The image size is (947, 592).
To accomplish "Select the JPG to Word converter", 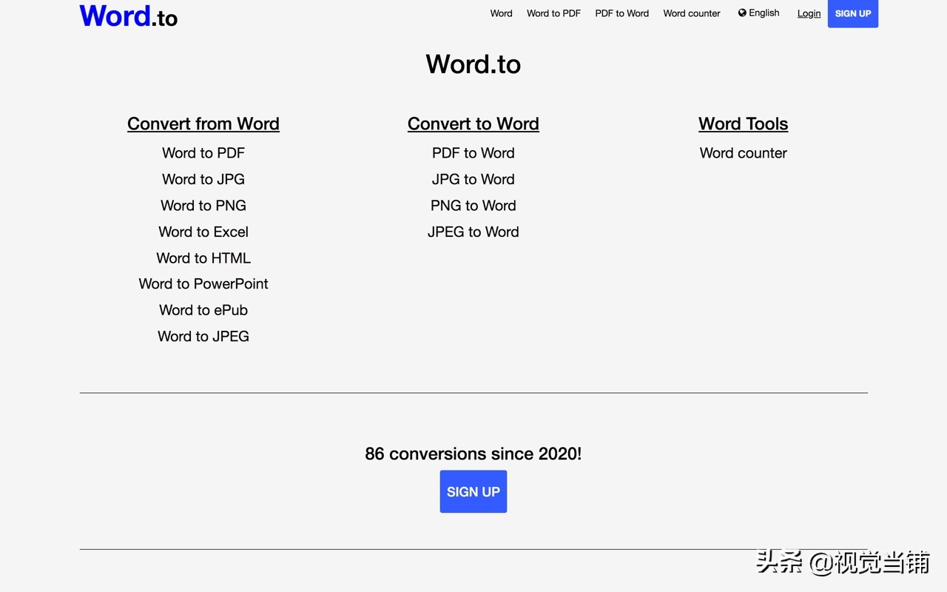I will point(473,179).
